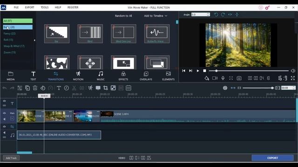Click the rotate clip icon in timeline toolbar
Viewport: 298px width, 167px height.
click(x=43, y=88)
